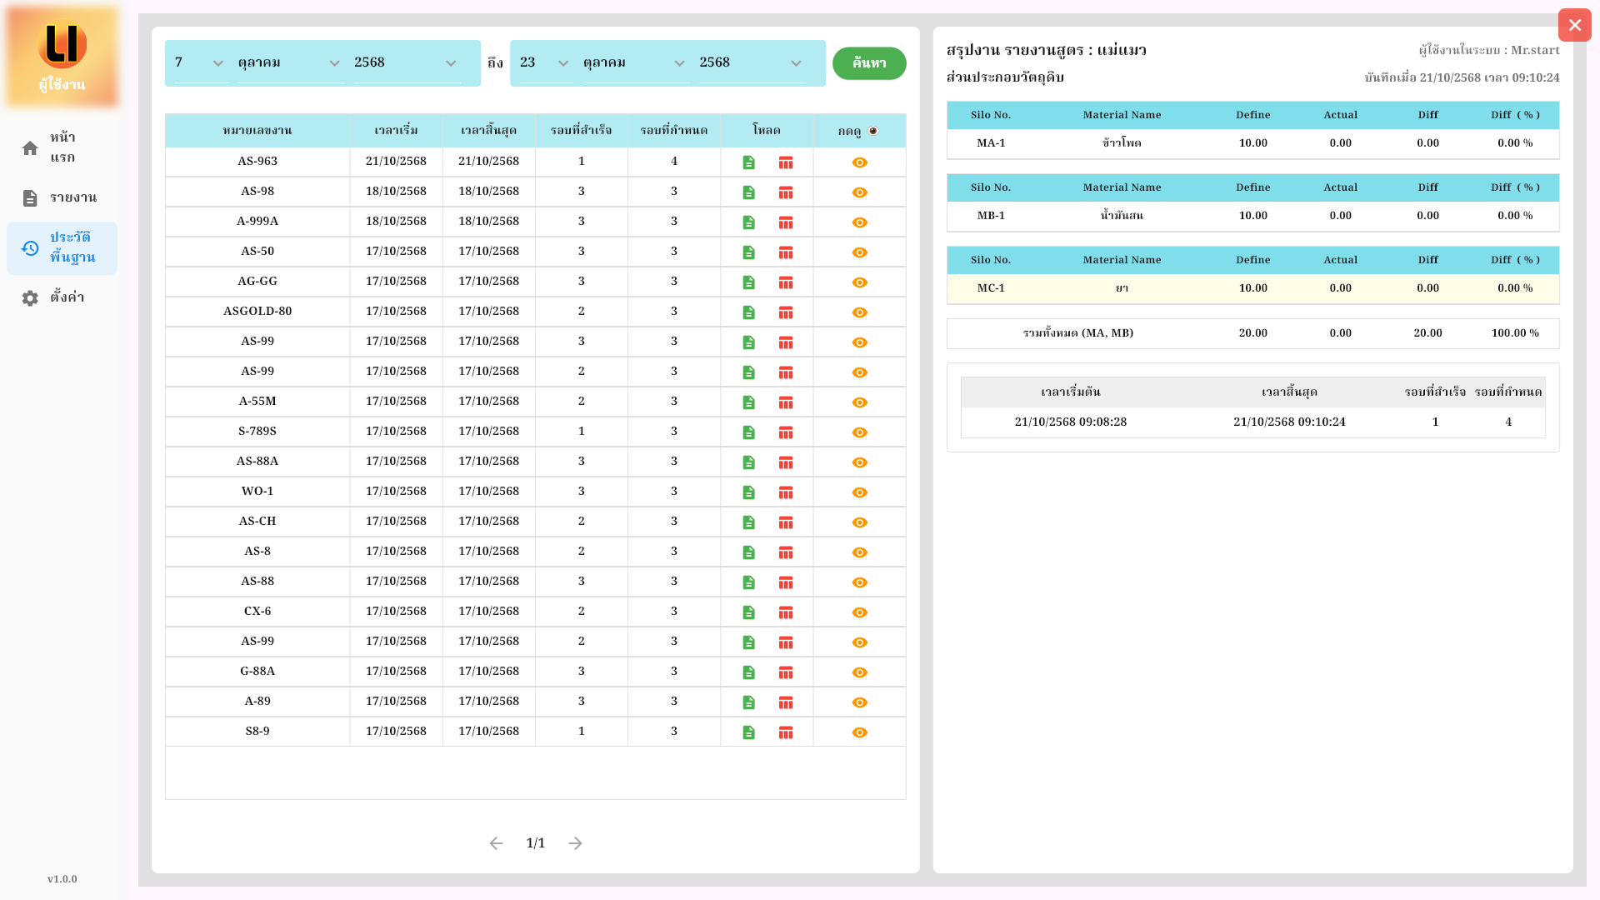View details with eye icon for A-999A

(859, 222)
